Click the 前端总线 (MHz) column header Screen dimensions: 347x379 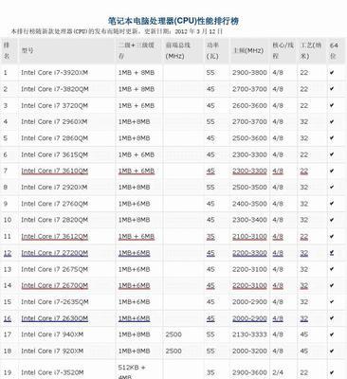point(178,50)
